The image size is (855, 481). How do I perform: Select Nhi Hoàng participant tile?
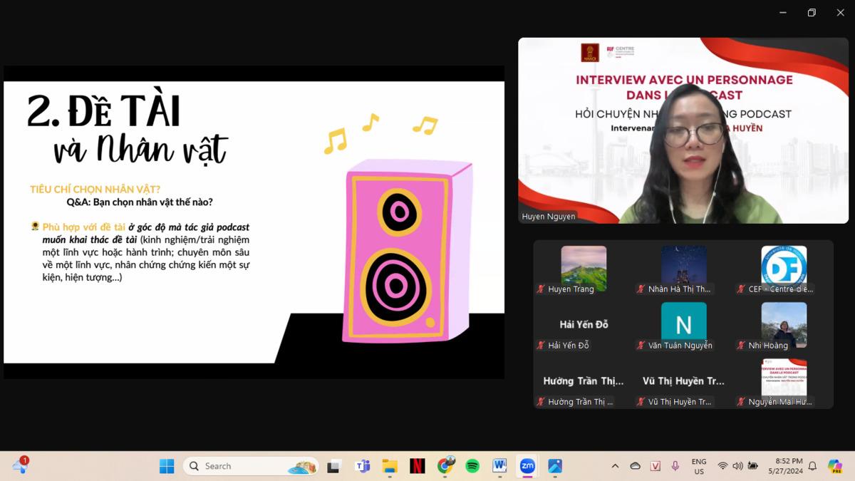click(x=784, y=327)
